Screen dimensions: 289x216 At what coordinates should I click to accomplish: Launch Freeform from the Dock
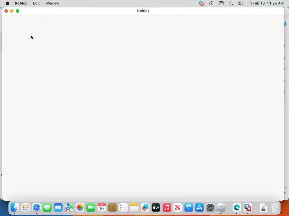145,208
